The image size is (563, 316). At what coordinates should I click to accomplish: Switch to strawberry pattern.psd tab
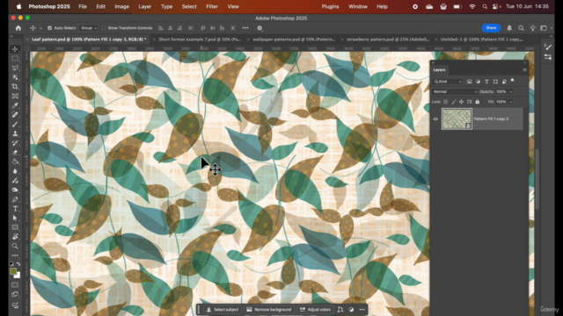388,39
